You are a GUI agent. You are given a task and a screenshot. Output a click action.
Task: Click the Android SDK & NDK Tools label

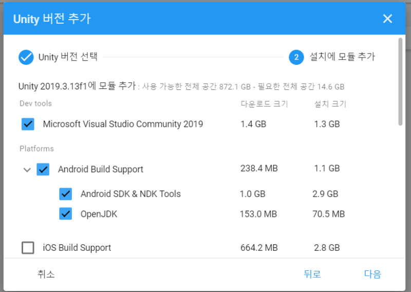(x=130, y=194)
